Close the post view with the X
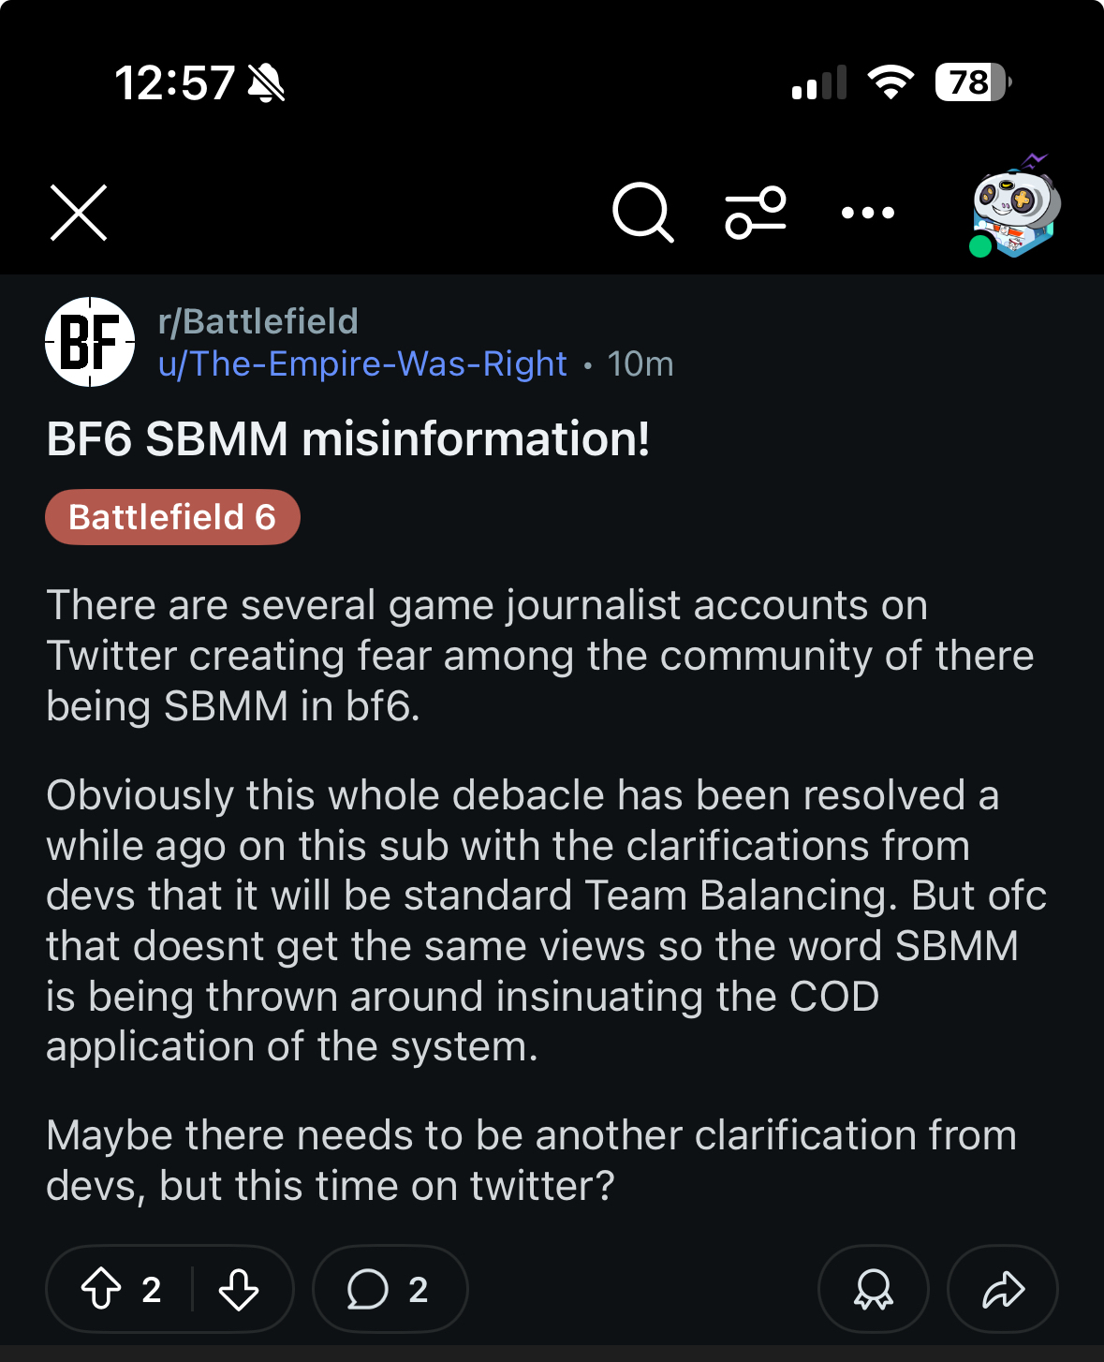The width and height of the screenshot is (1104, 1362). click(x=79, y=213)
